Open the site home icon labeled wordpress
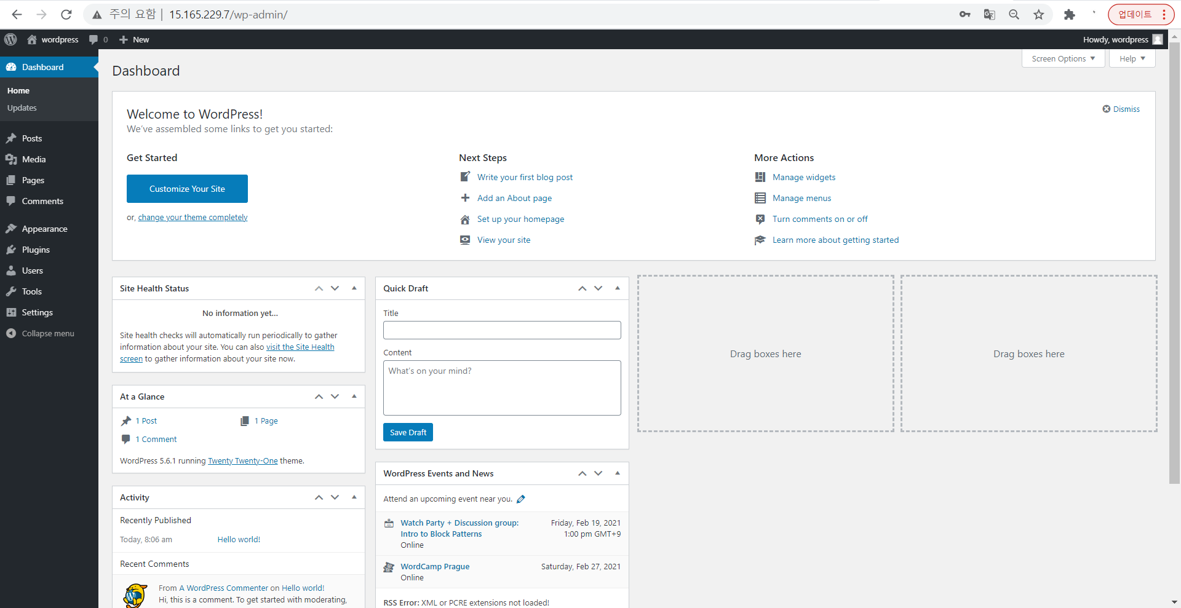1181x608 pixels. click(x=53, y=39)
